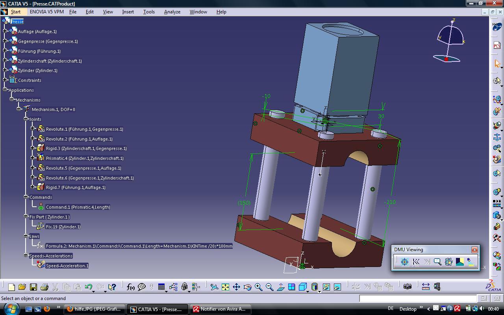Click the DMU Viewing previous view icon

(x=415, y=262)
